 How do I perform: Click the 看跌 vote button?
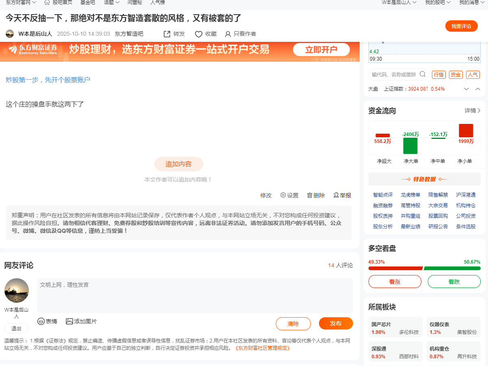click(454, 282)
